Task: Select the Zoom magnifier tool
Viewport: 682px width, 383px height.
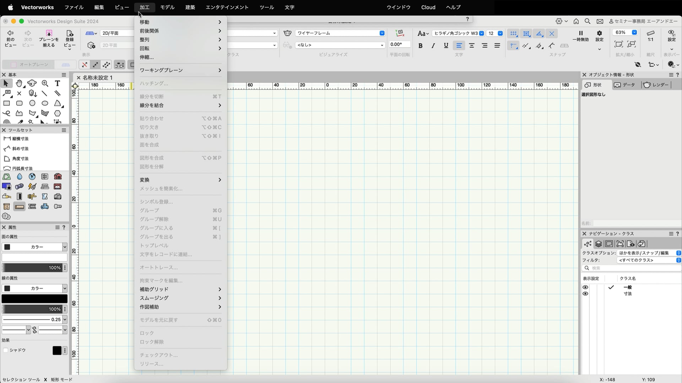Action: [45, 83]
